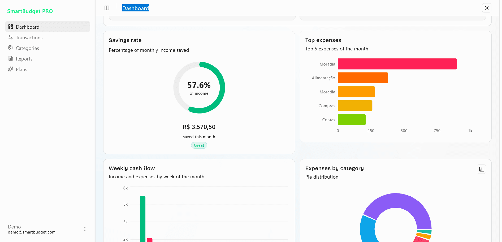Image resolution: width=502 pixels, height=242 pixels.
Task: Click demo@smartbudget.com account email
Action: coord(32,232)
